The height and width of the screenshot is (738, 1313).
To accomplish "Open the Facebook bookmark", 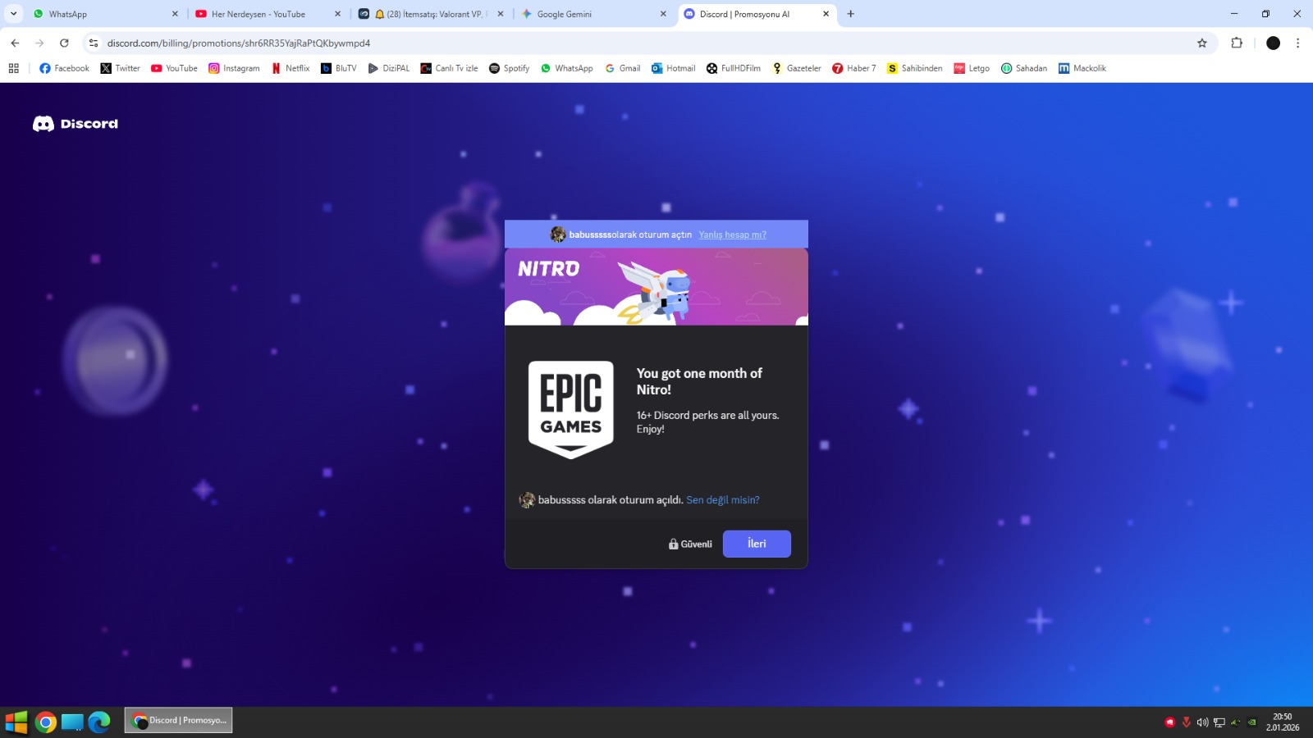I will click(64, 68).
